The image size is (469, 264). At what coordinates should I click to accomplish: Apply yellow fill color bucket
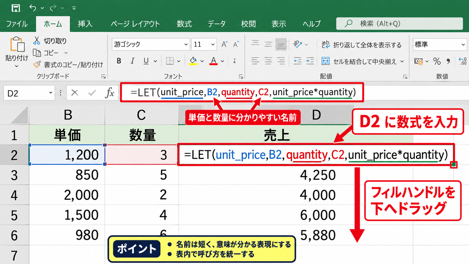[x=193, y=61]
